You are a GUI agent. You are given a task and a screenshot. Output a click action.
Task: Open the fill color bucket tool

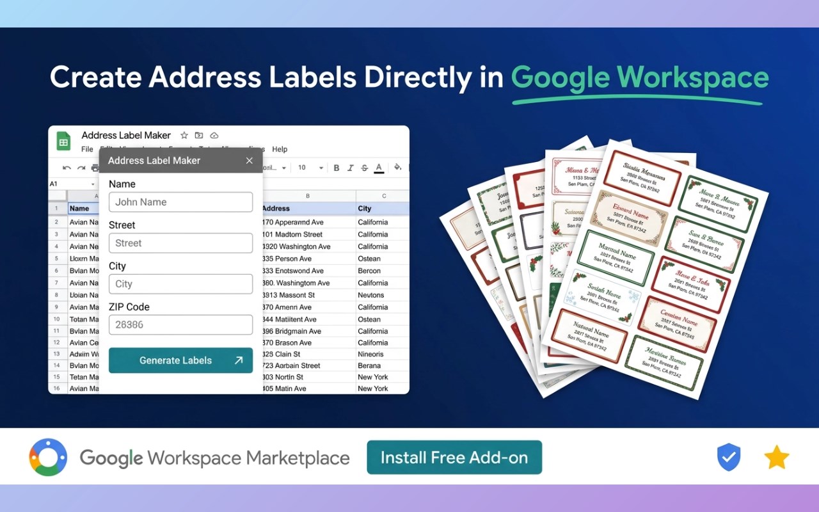[397, 168]
